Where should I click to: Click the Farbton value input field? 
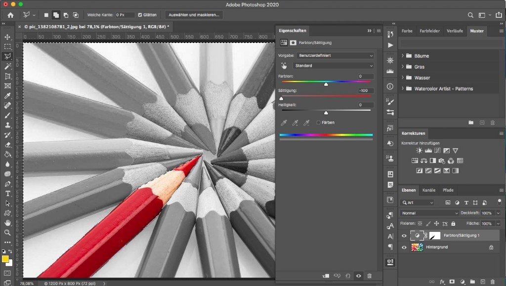coord(366,76)
